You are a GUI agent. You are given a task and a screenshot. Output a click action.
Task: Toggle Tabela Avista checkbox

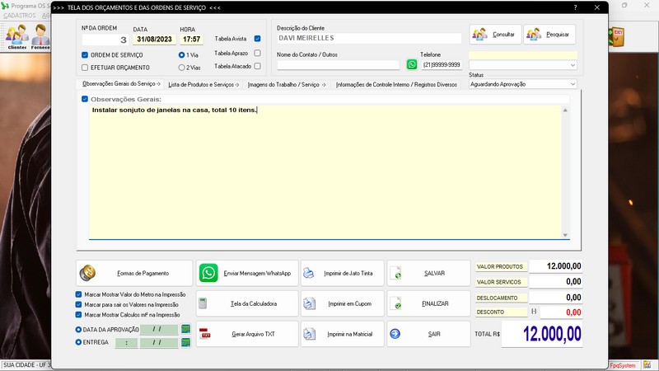click(258, 39)
